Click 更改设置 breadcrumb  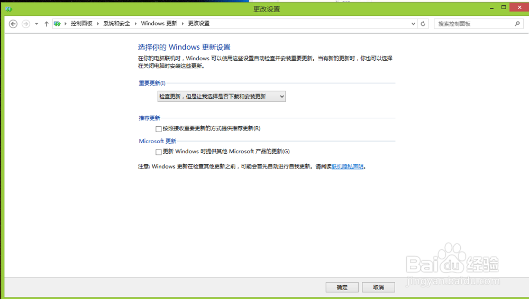199,23
